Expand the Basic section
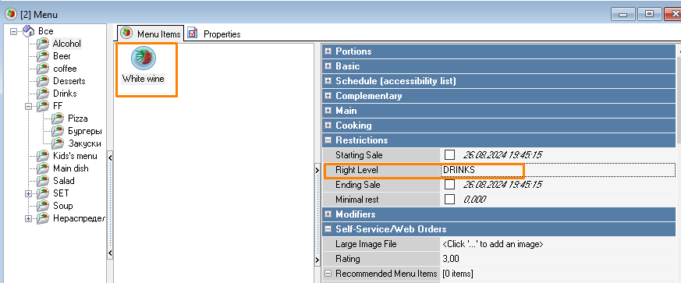 pos(328,66)
